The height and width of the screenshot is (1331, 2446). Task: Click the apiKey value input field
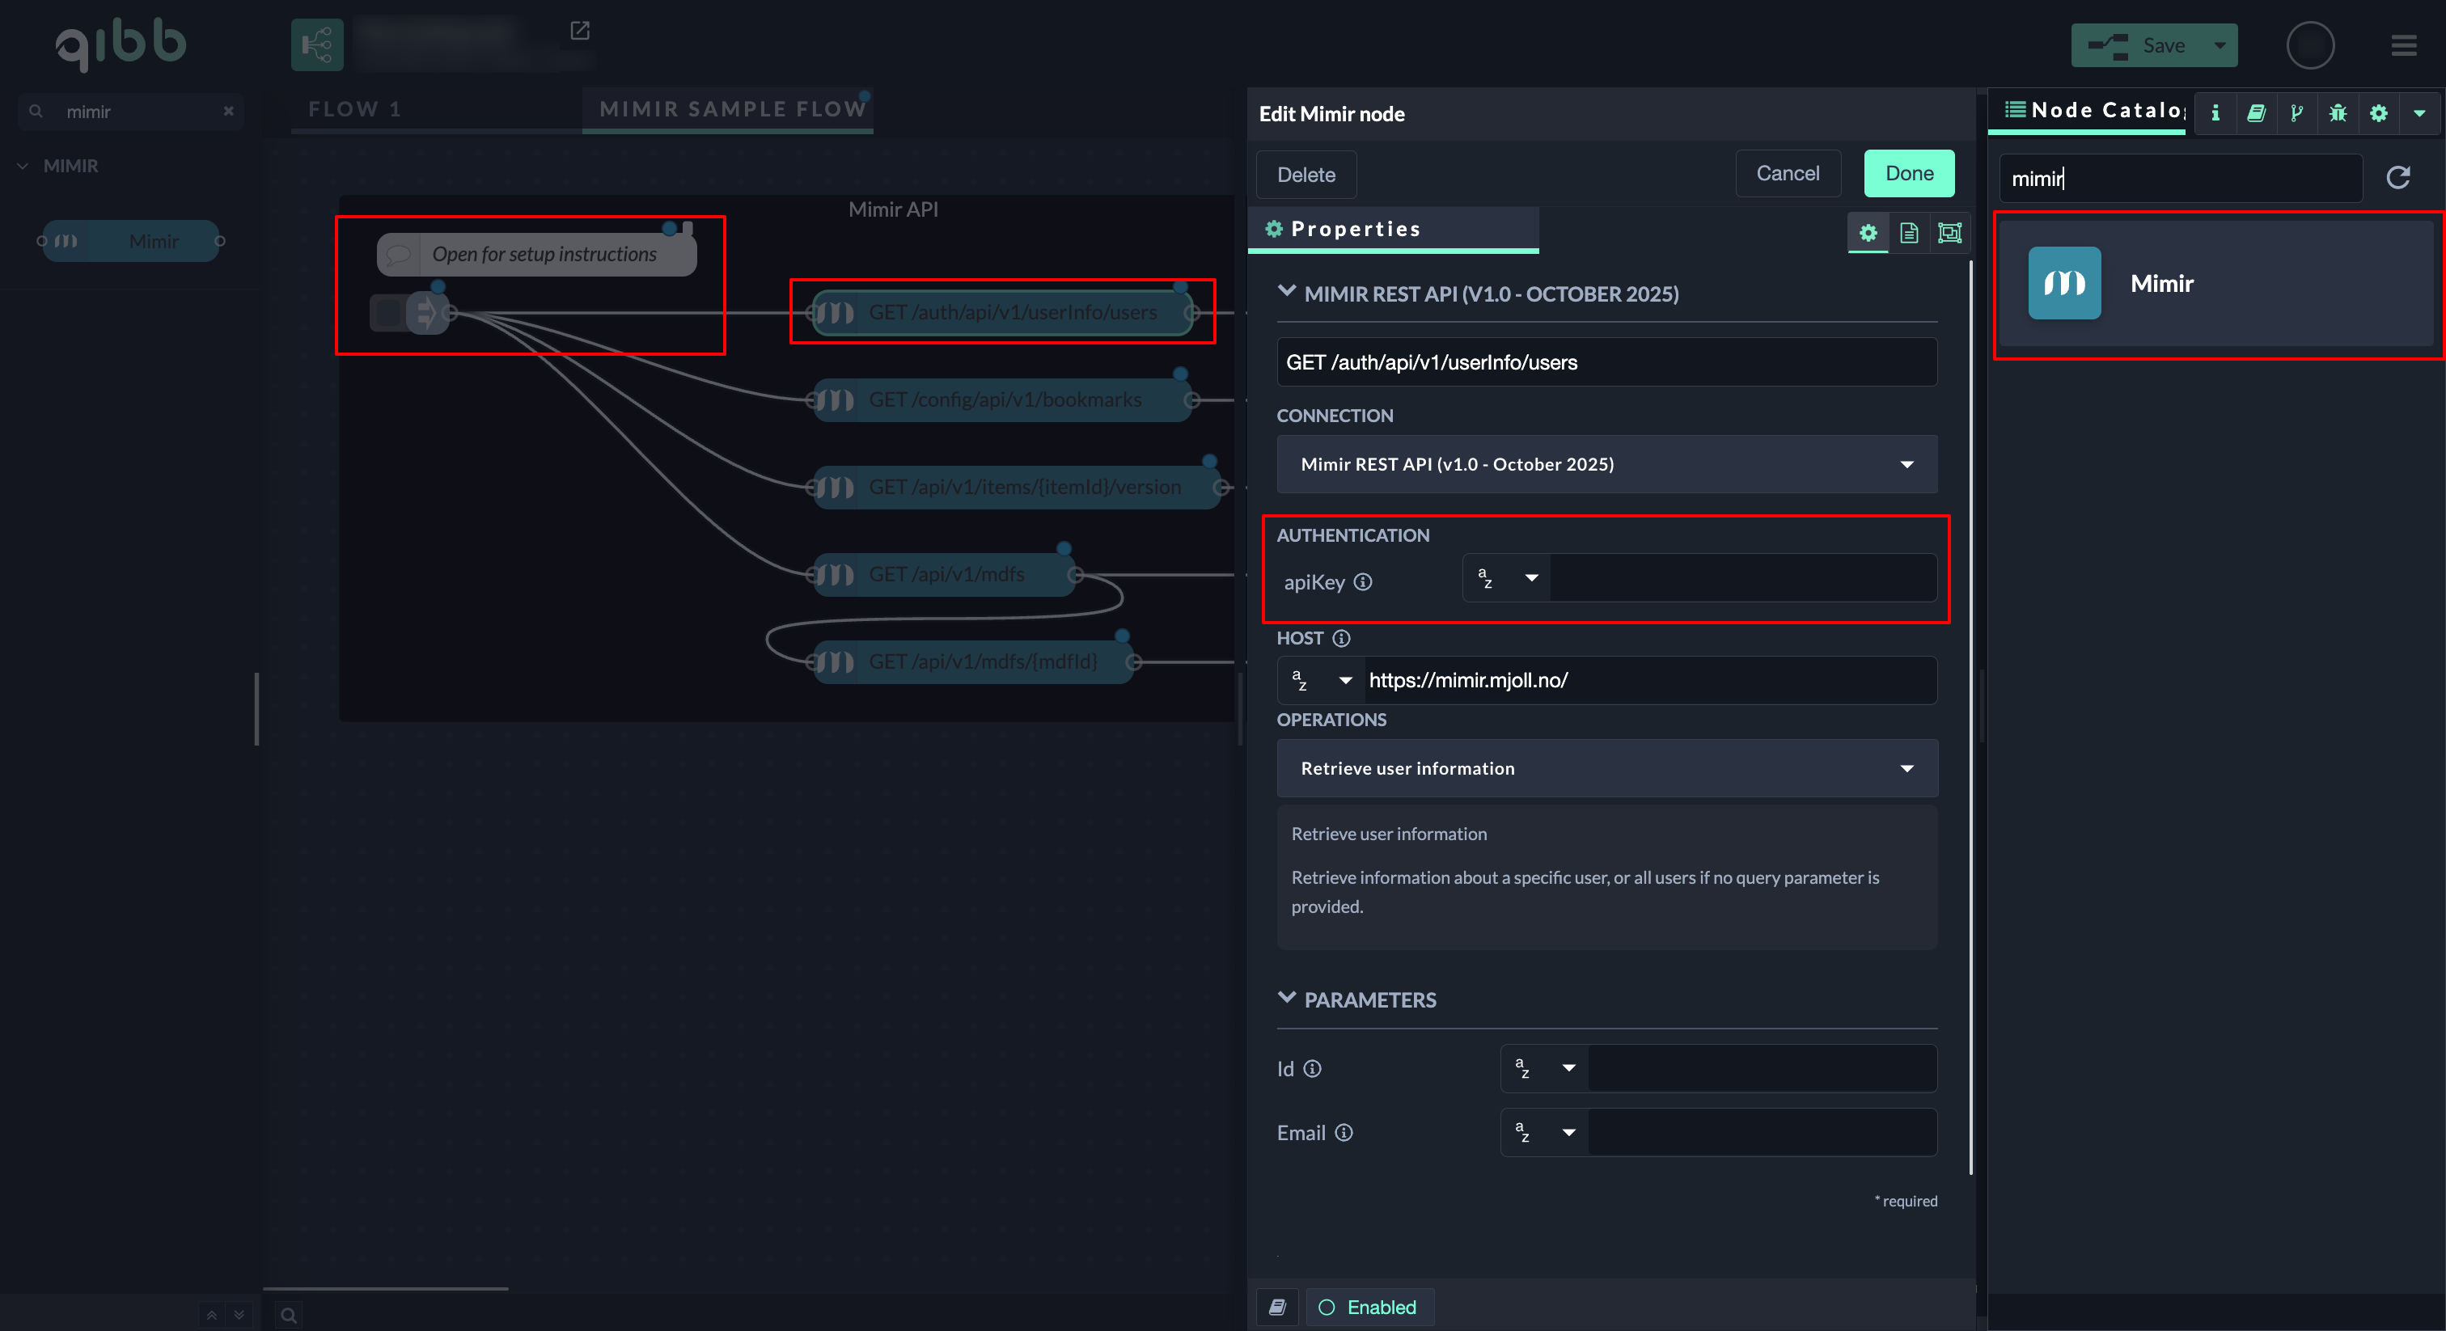click(1743, 578)
